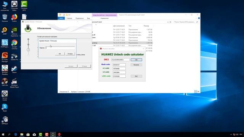Open Explorer help question mark icon
This screenshot has width=244, height=137.
click(199, 18)
